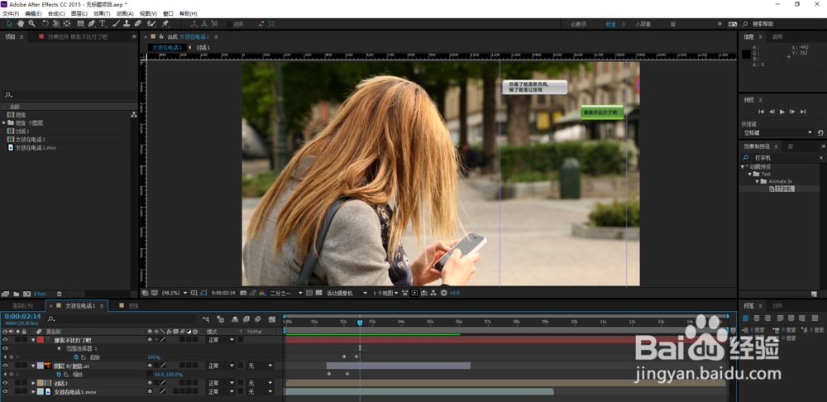Click Draft 3D icon in timeline
827x402 pixels.
pyautogui.click(x=220, y=319)
